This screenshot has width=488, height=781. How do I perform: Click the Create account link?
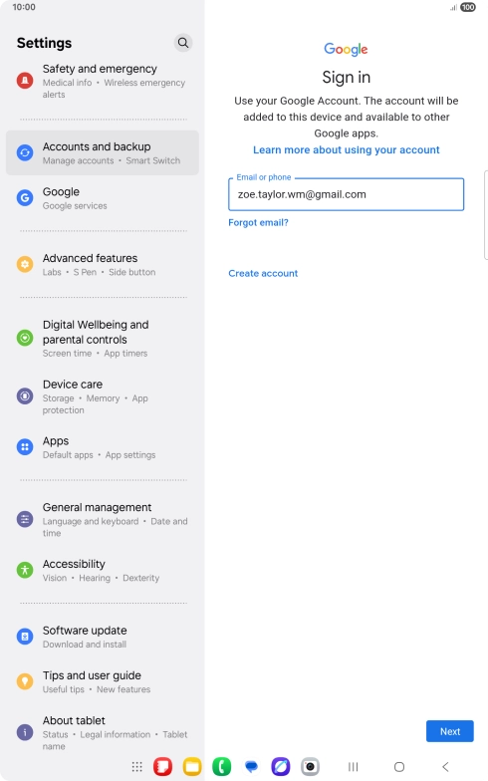click(x=263, y=273)
